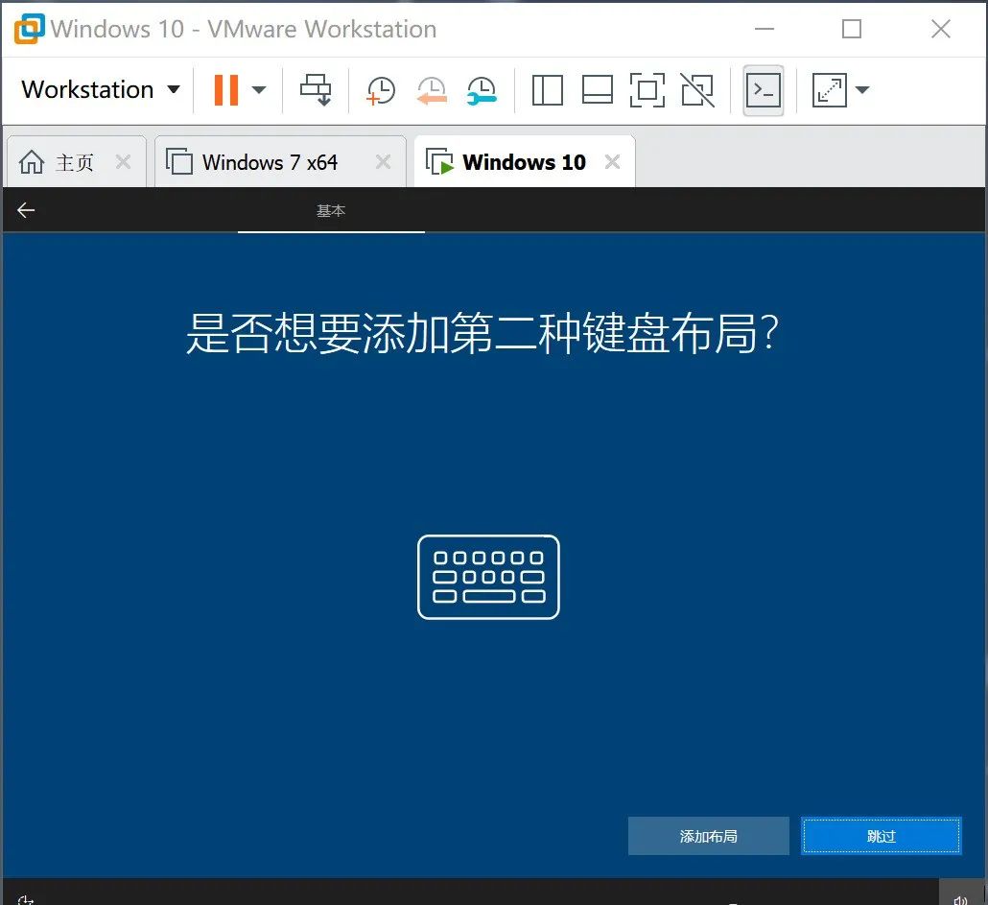
Task: Click the 跳过 skip button
Action: pyautogui.click(x=881, y=836)
